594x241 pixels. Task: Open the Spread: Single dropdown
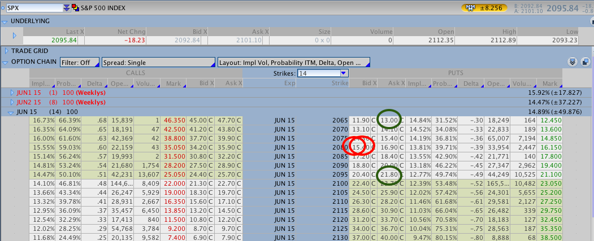pos(158,62)
